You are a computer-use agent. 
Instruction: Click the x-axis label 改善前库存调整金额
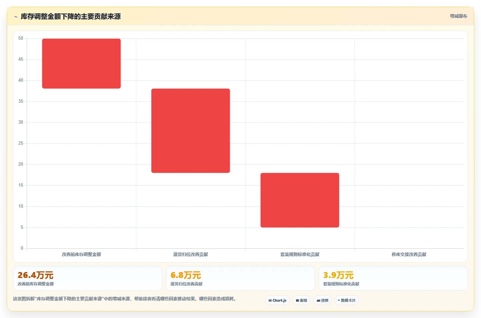point(81,254)
